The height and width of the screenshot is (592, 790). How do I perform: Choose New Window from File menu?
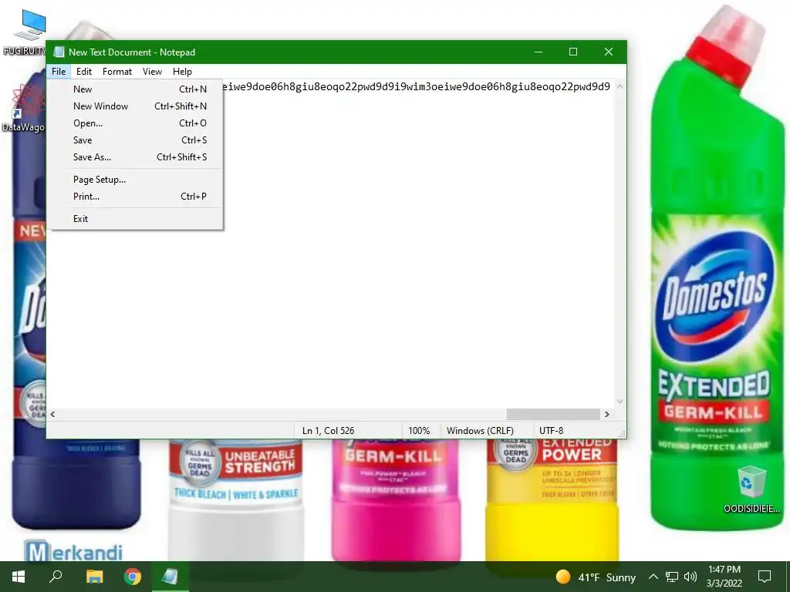135,106
